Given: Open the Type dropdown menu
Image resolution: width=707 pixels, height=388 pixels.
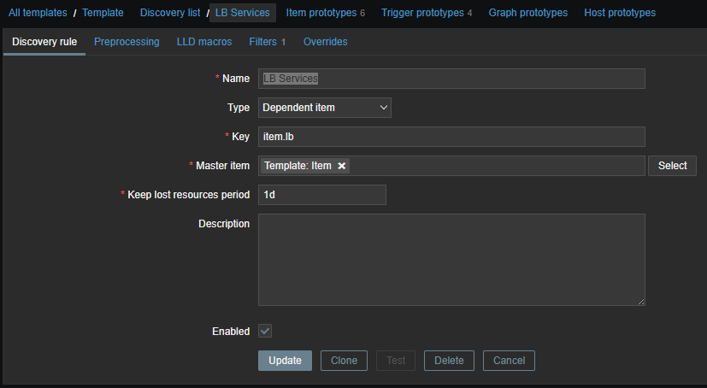Looking at the screenshot, I should point(325,107).
